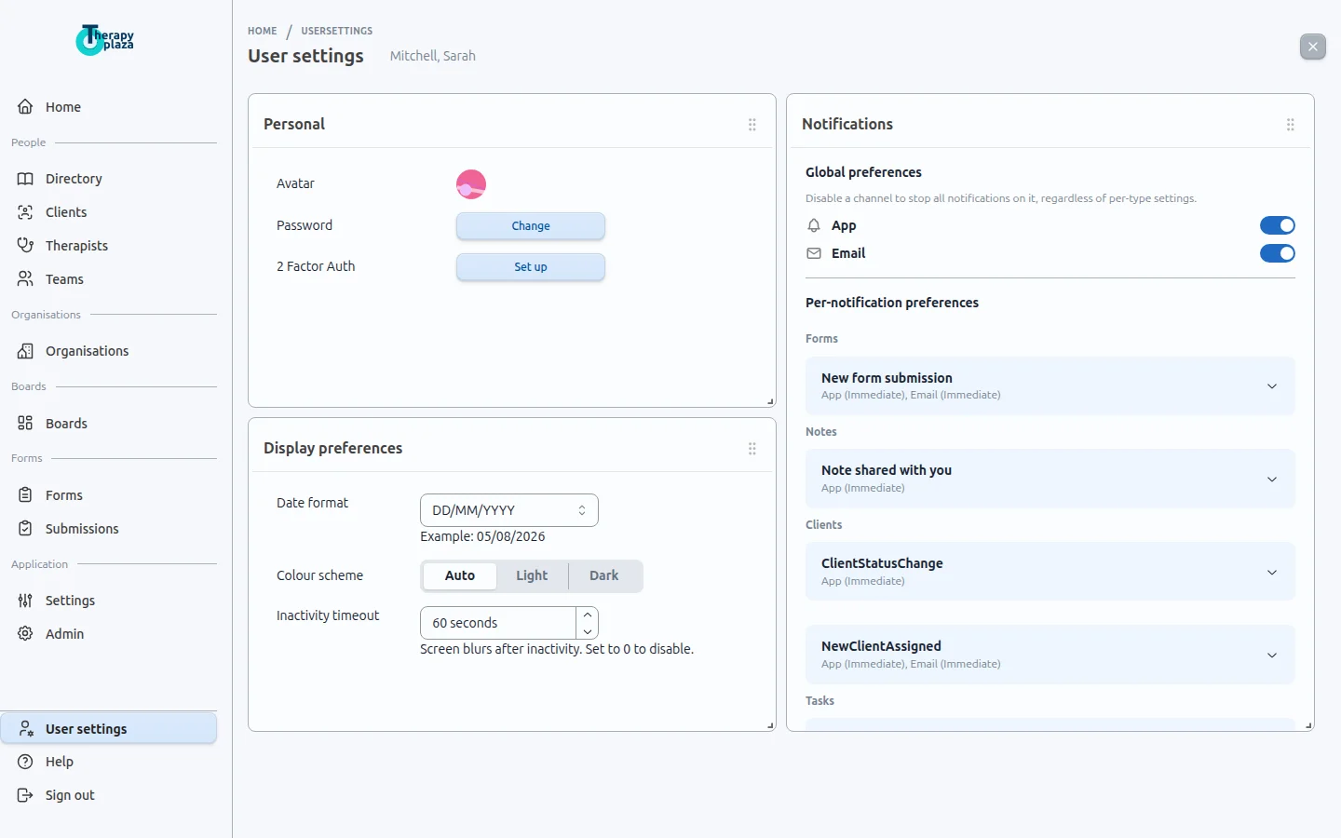Screen dimensions: 1341x838
Task: Toggle App notifications switch
Action: pyautogui.click(x=1278, y=225)
